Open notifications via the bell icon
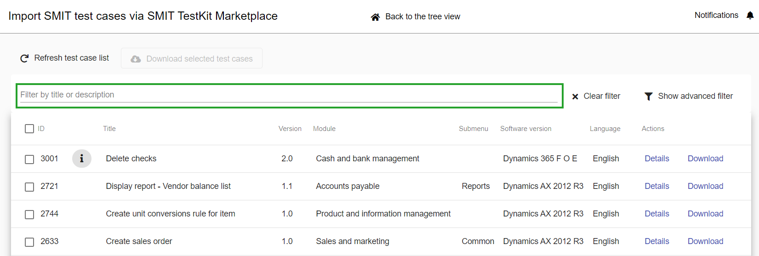759x256 pixels. (750, 16)
